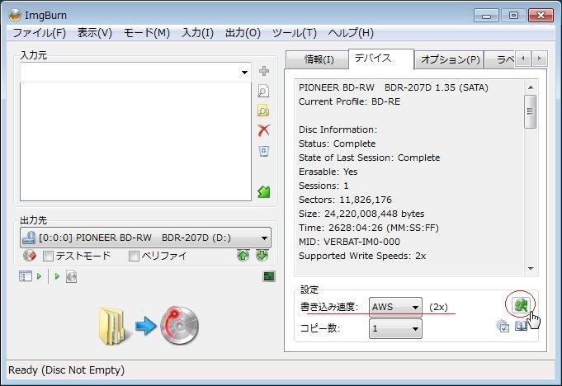562x386 pixels.
Task: Open the 出力(O) menu
Action: [x=243, y=33]
